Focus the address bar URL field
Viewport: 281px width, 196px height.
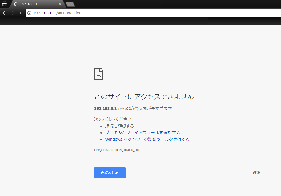(x=138, y=13)
